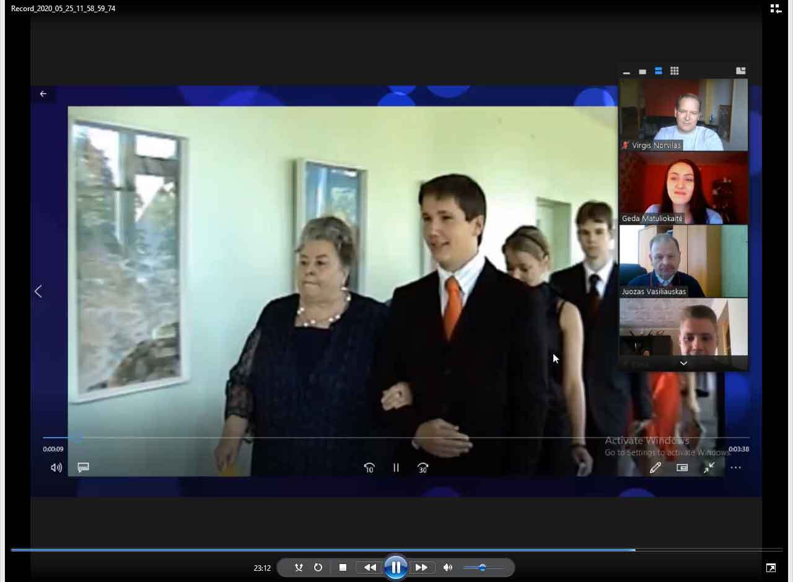Screen dimensions: 793x582
Task: Go back using the arrow above video
Action: tap(43, 94)
